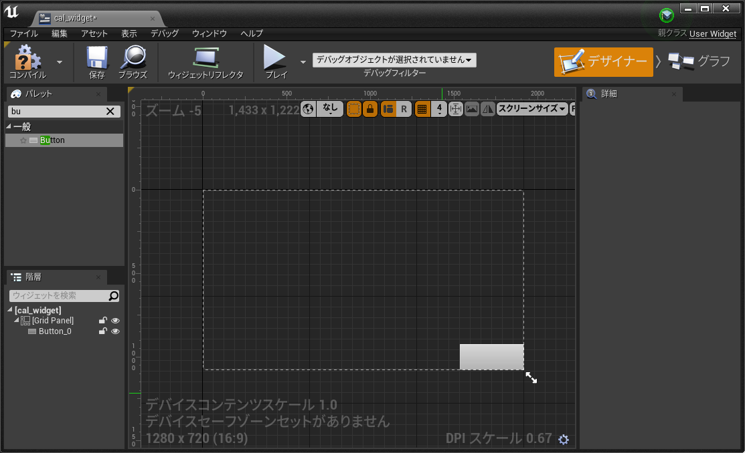Open the 表示 menu
The width and height of the screenshot is (745, 453).
pyautogui.click(x=129, y=33)
